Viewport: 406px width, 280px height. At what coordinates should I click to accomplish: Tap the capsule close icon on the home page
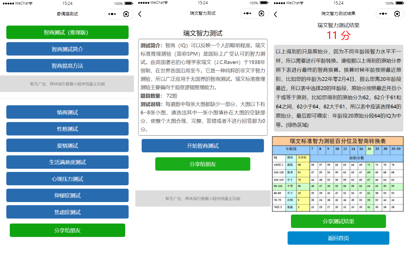(x=125, y=14)
